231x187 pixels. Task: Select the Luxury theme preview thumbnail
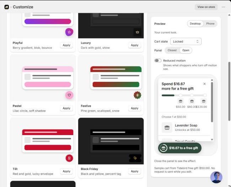click(111, 26)
